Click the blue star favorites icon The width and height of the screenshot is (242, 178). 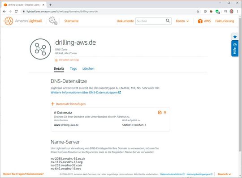[x=235, y=37]
